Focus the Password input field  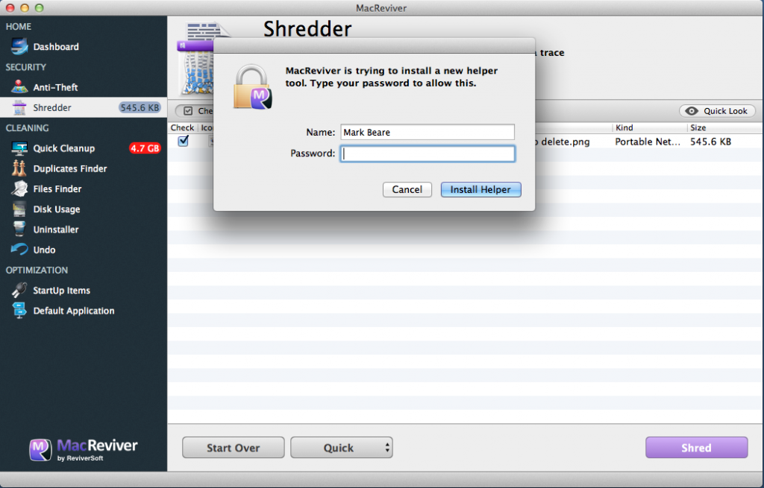[428, 153]
